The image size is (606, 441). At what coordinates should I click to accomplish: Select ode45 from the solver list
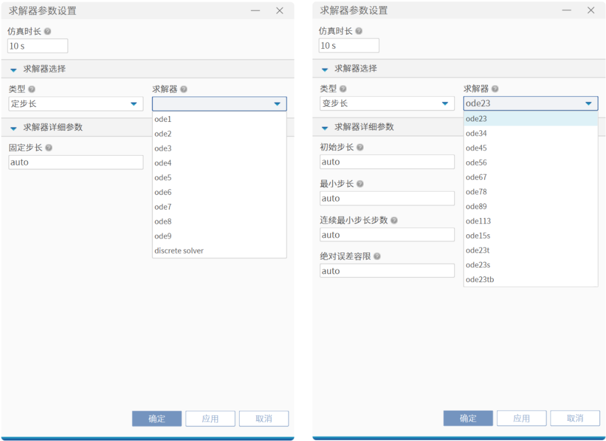[476, 148]
